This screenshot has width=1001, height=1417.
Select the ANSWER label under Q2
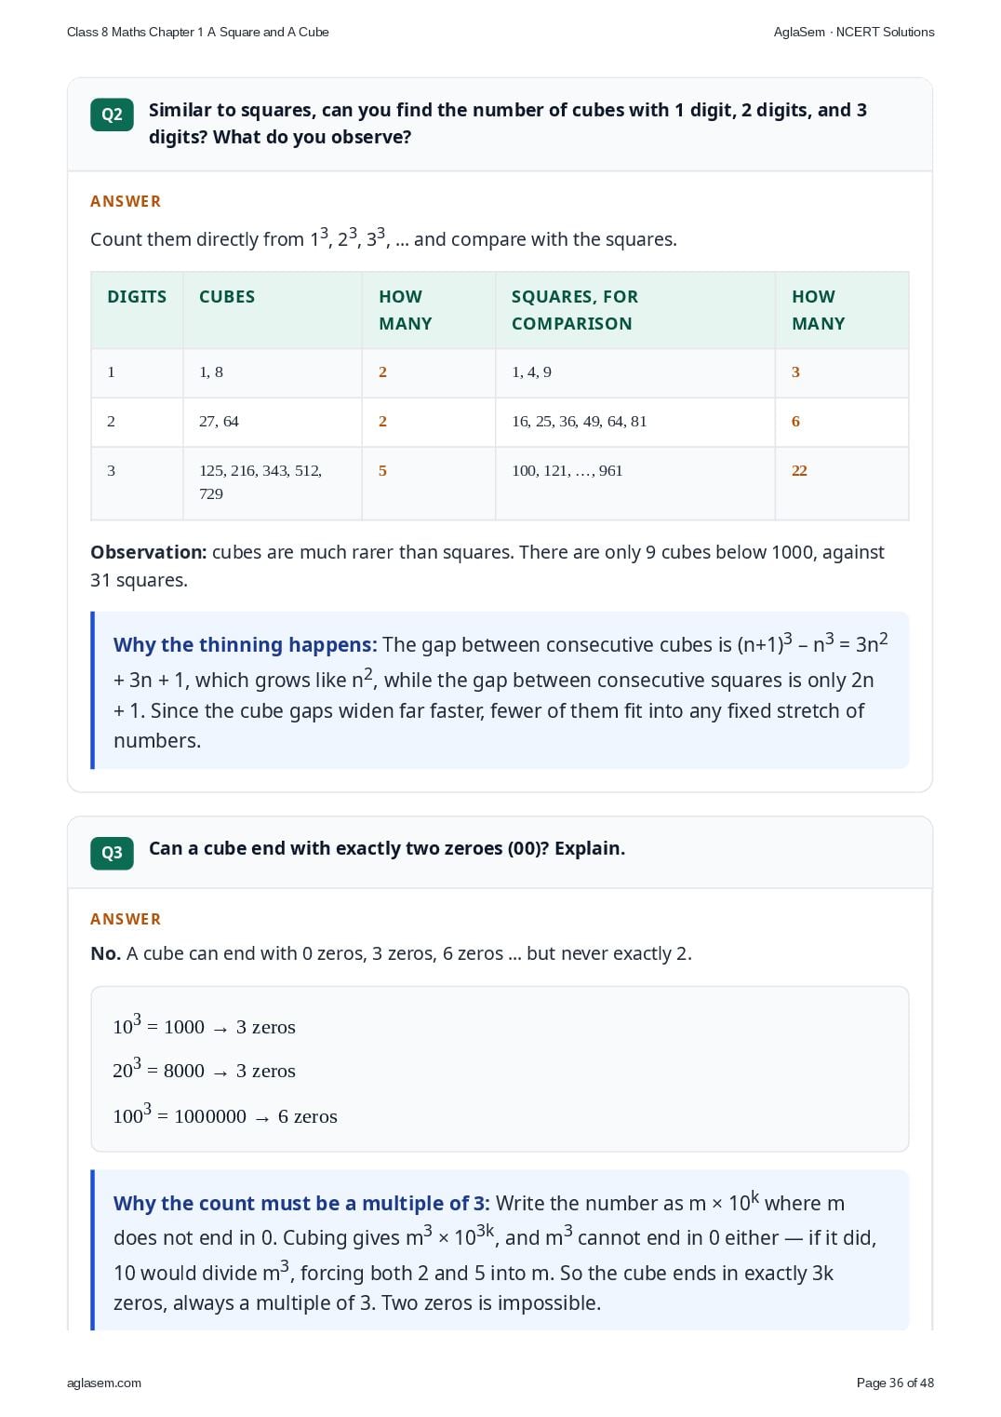pos(126,201)
